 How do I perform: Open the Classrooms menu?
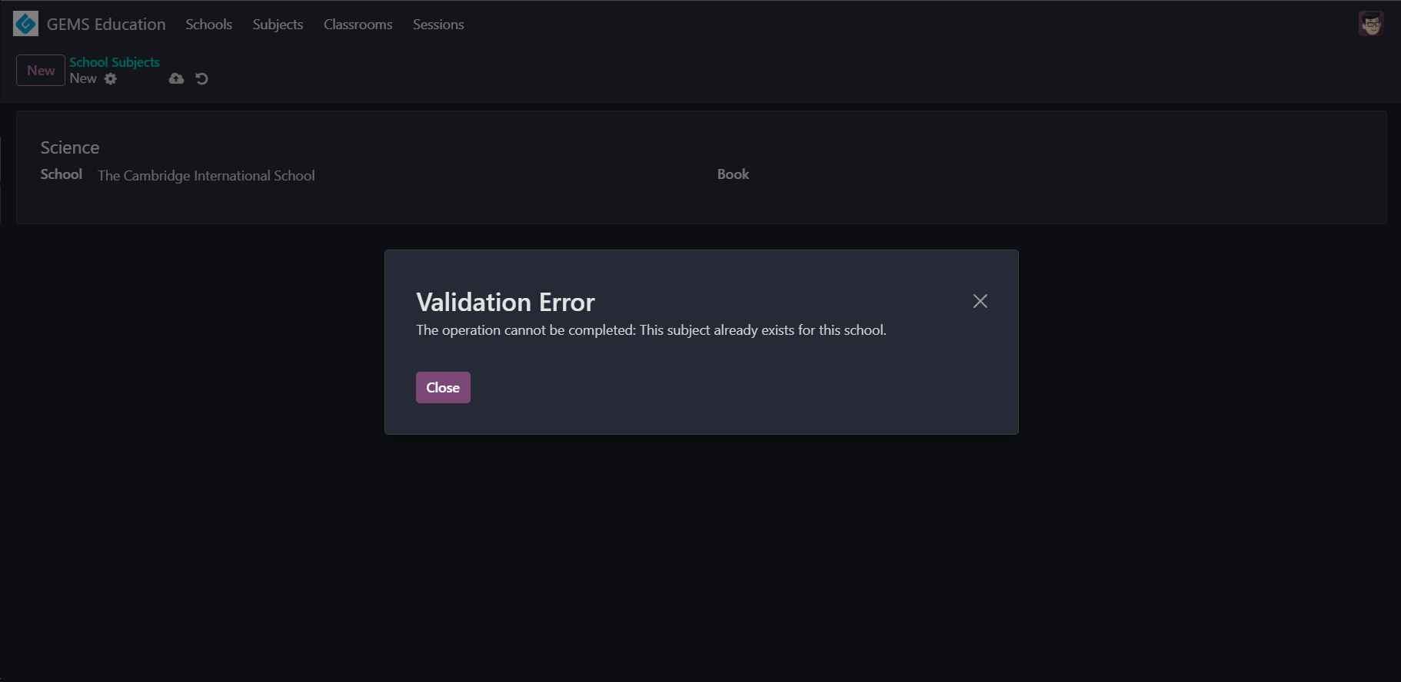(358, 25)
